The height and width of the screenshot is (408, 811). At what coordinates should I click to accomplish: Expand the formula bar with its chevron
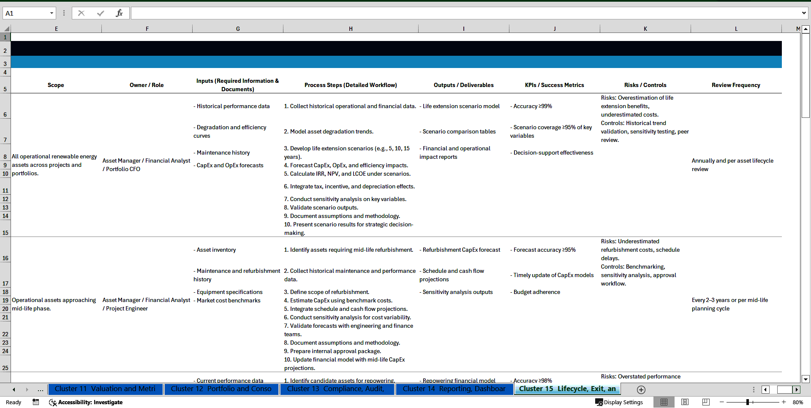pos(805,13)
